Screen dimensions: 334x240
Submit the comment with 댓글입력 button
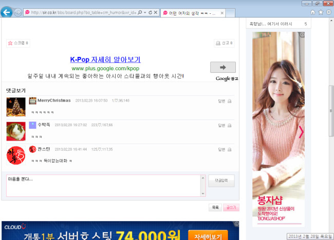(x=221, y=180)
